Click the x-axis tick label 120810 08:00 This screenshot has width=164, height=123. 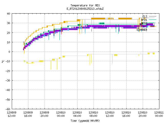tap(93, 114)
